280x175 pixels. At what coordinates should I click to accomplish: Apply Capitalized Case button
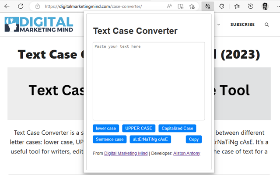click(177, 128)
